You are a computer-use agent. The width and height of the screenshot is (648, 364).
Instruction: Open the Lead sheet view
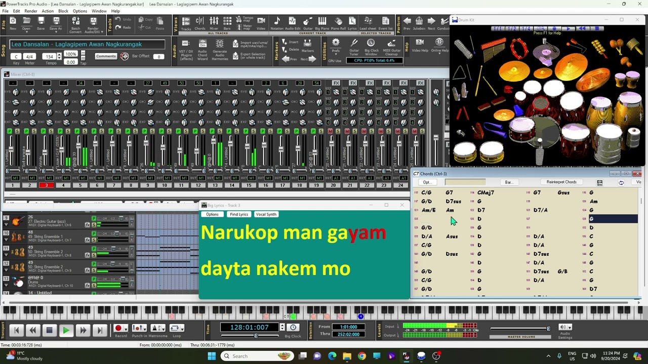368,23
